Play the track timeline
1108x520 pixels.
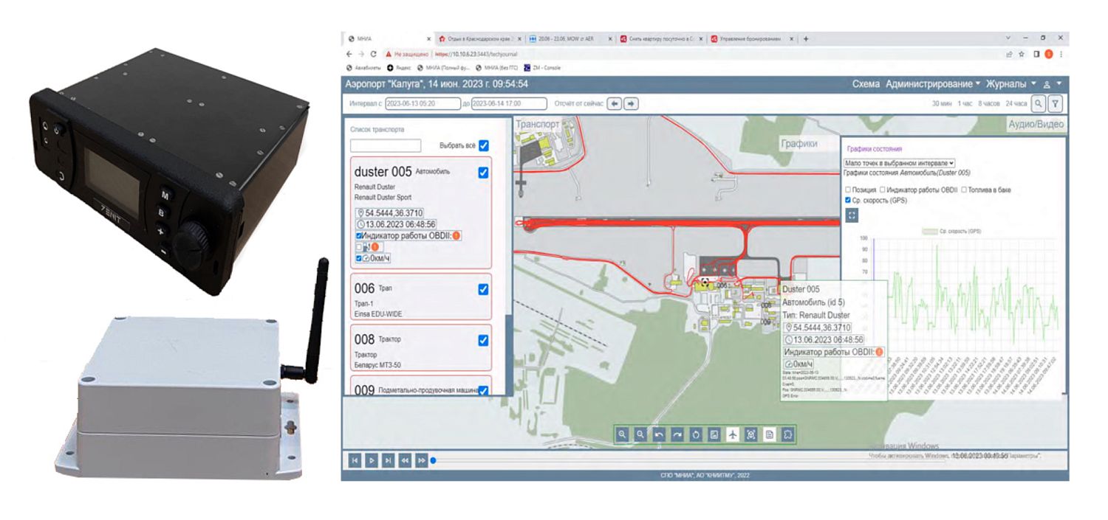coord(372,460)
